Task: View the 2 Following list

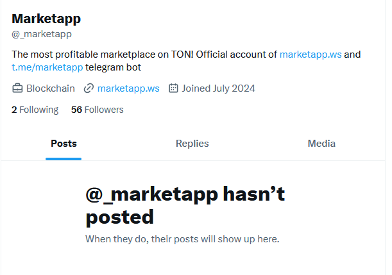Action: coord(35,110)
